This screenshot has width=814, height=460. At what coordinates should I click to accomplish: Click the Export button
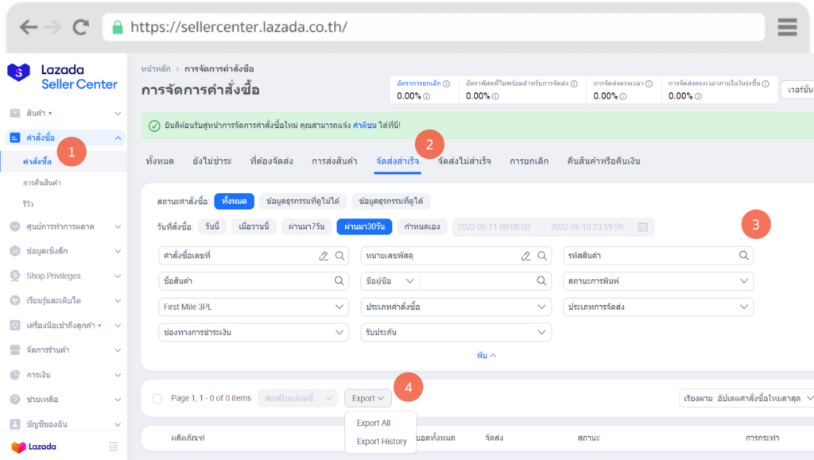tap(367, 398)
